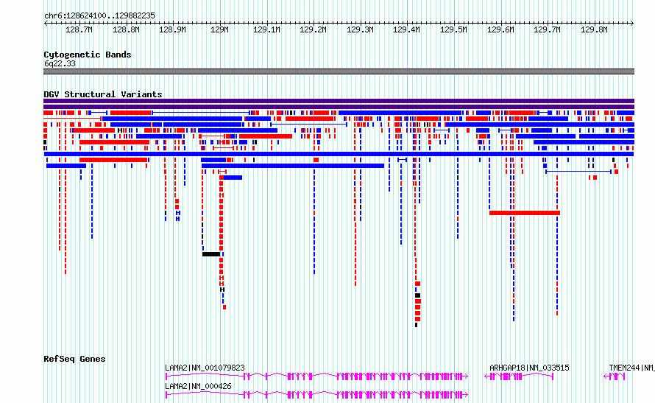Select the 129.1M ruler tick label
This screenshot has height=403, width=655.
click(266, 29)
